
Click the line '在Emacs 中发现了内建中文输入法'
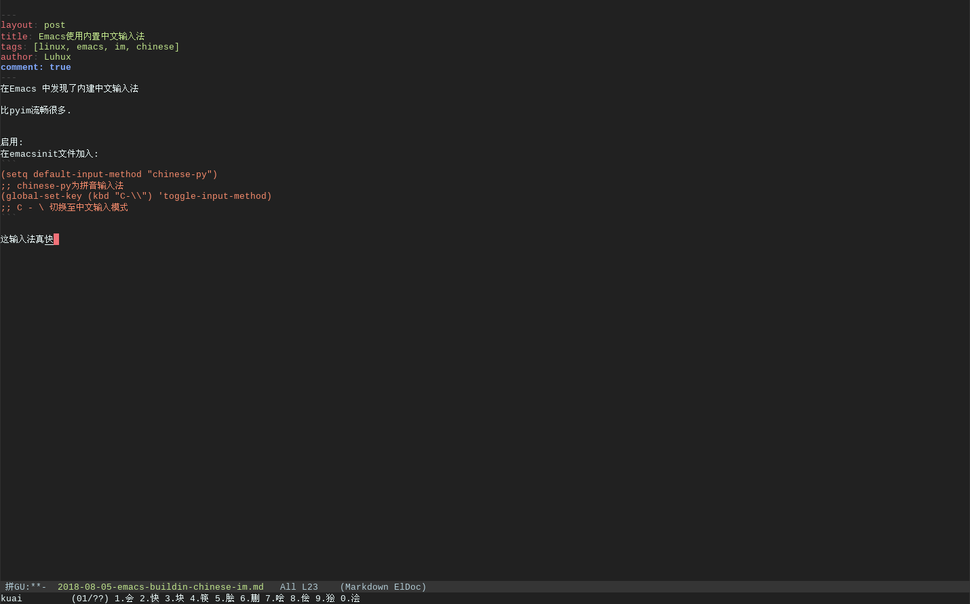[69, 89]
